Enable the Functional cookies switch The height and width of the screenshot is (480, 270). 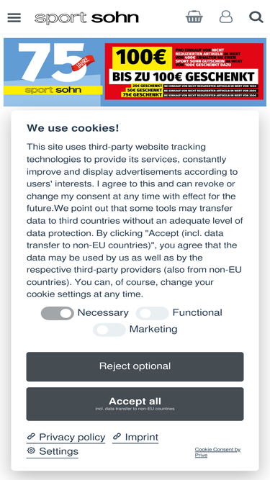152,313
